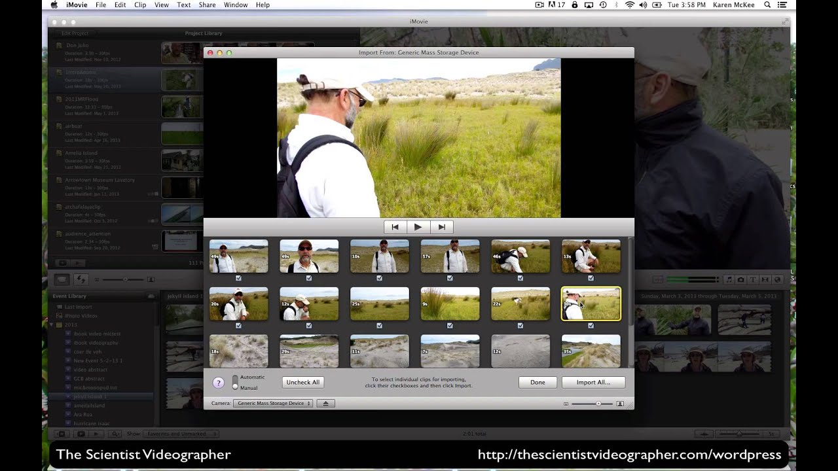This screenshot has width=838, height=471.
Task: Adjust the import thumbnail size slider
Action: (x=592, y=404)
